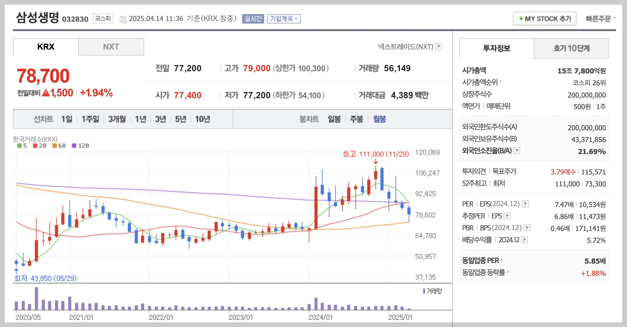Show 1일 line chart
Image resolution: width=627 pixels, height=327 pixels.
click(x=67, y=119)
